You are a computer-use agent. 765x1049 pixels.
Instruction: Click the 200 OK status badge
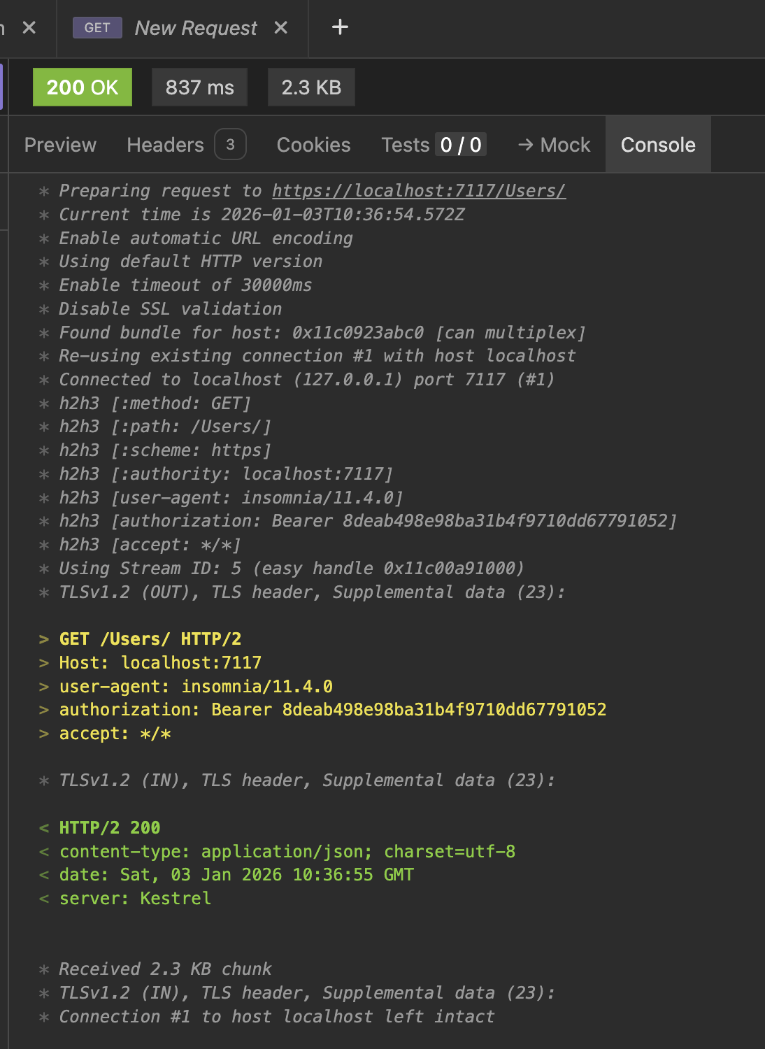point(83,87)
